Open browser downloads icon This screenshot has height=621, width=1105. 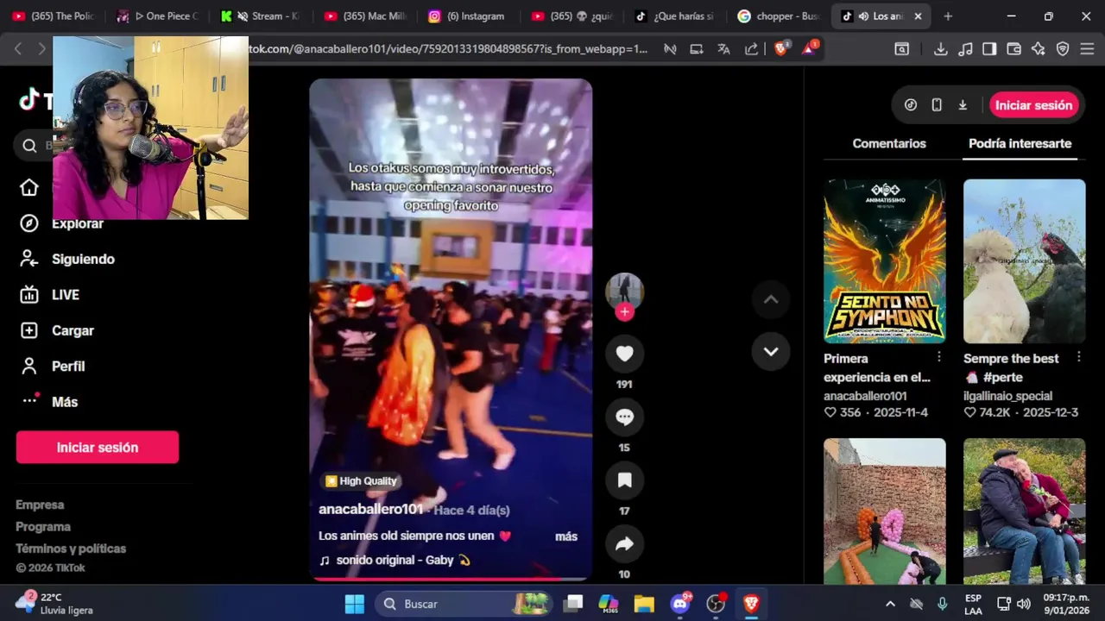tap(941, 49)
